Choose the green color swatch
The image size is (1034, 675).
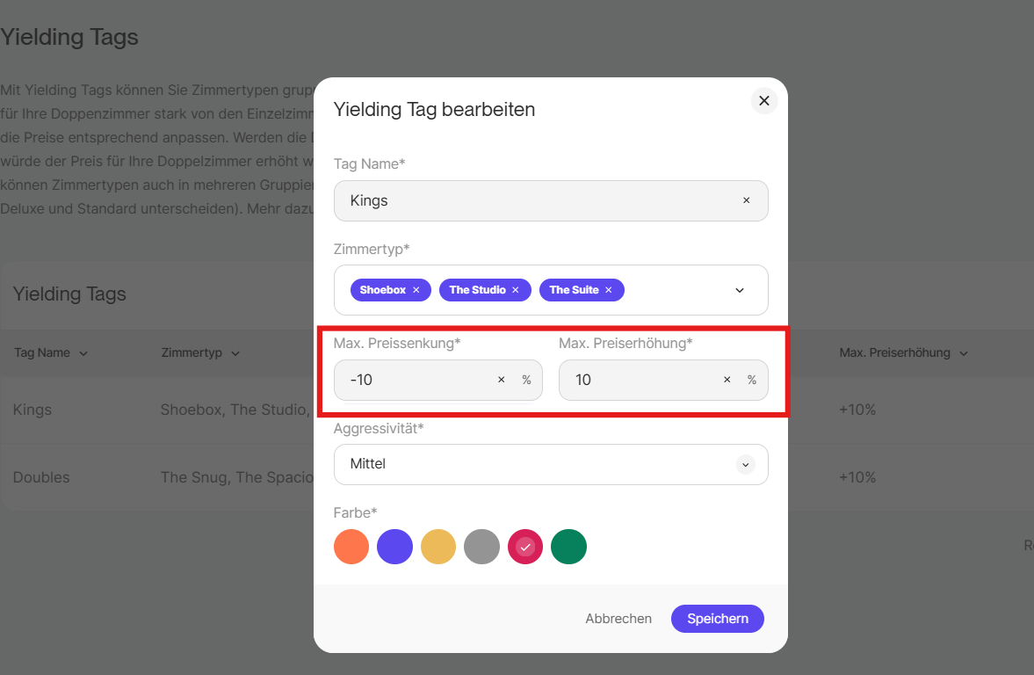(568, 547)
